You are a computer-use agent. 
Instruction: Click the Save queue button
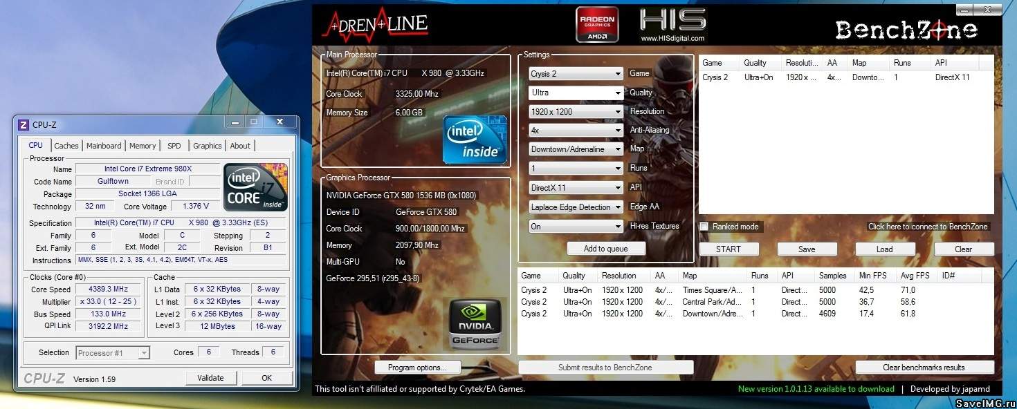(807, 249)
